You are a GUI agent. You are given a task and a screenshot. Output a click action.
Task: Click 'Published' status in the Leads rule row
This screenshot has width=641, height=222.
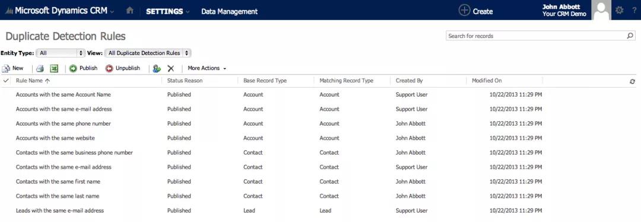coord(179,211)
